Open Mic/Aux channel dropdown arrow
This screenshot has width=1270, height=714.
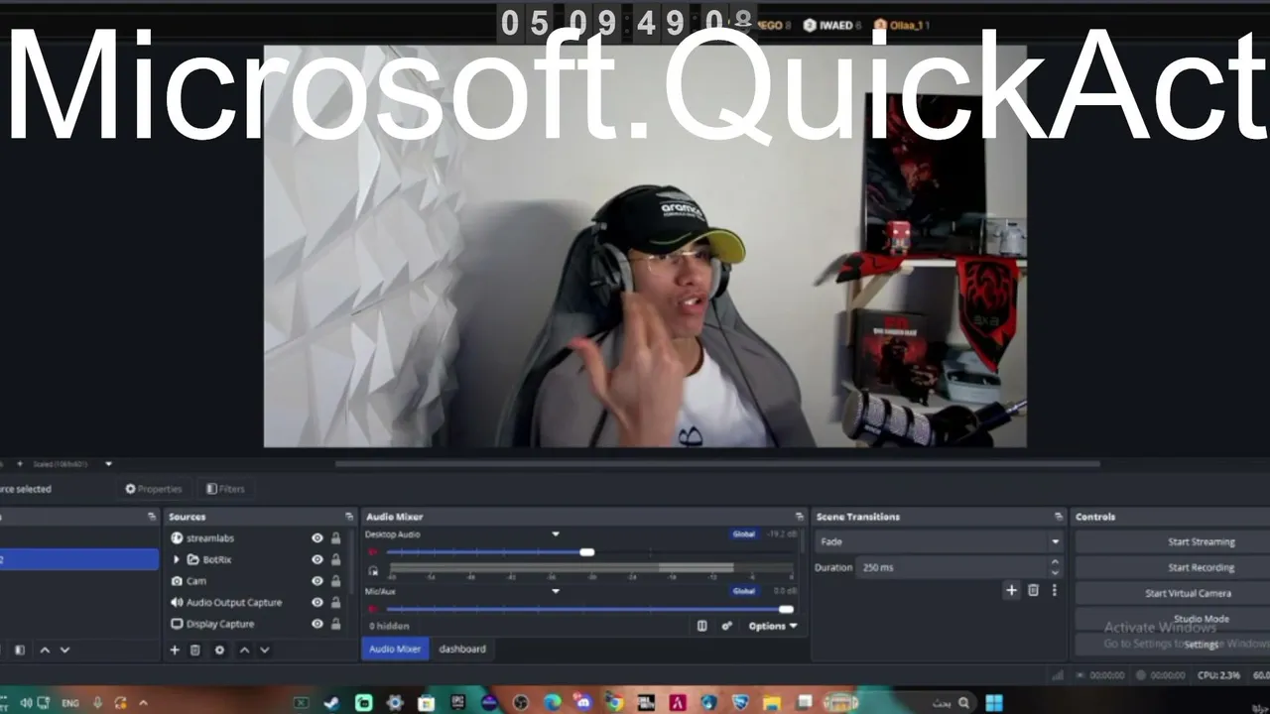pyautogui.click(x=556, y=591)
